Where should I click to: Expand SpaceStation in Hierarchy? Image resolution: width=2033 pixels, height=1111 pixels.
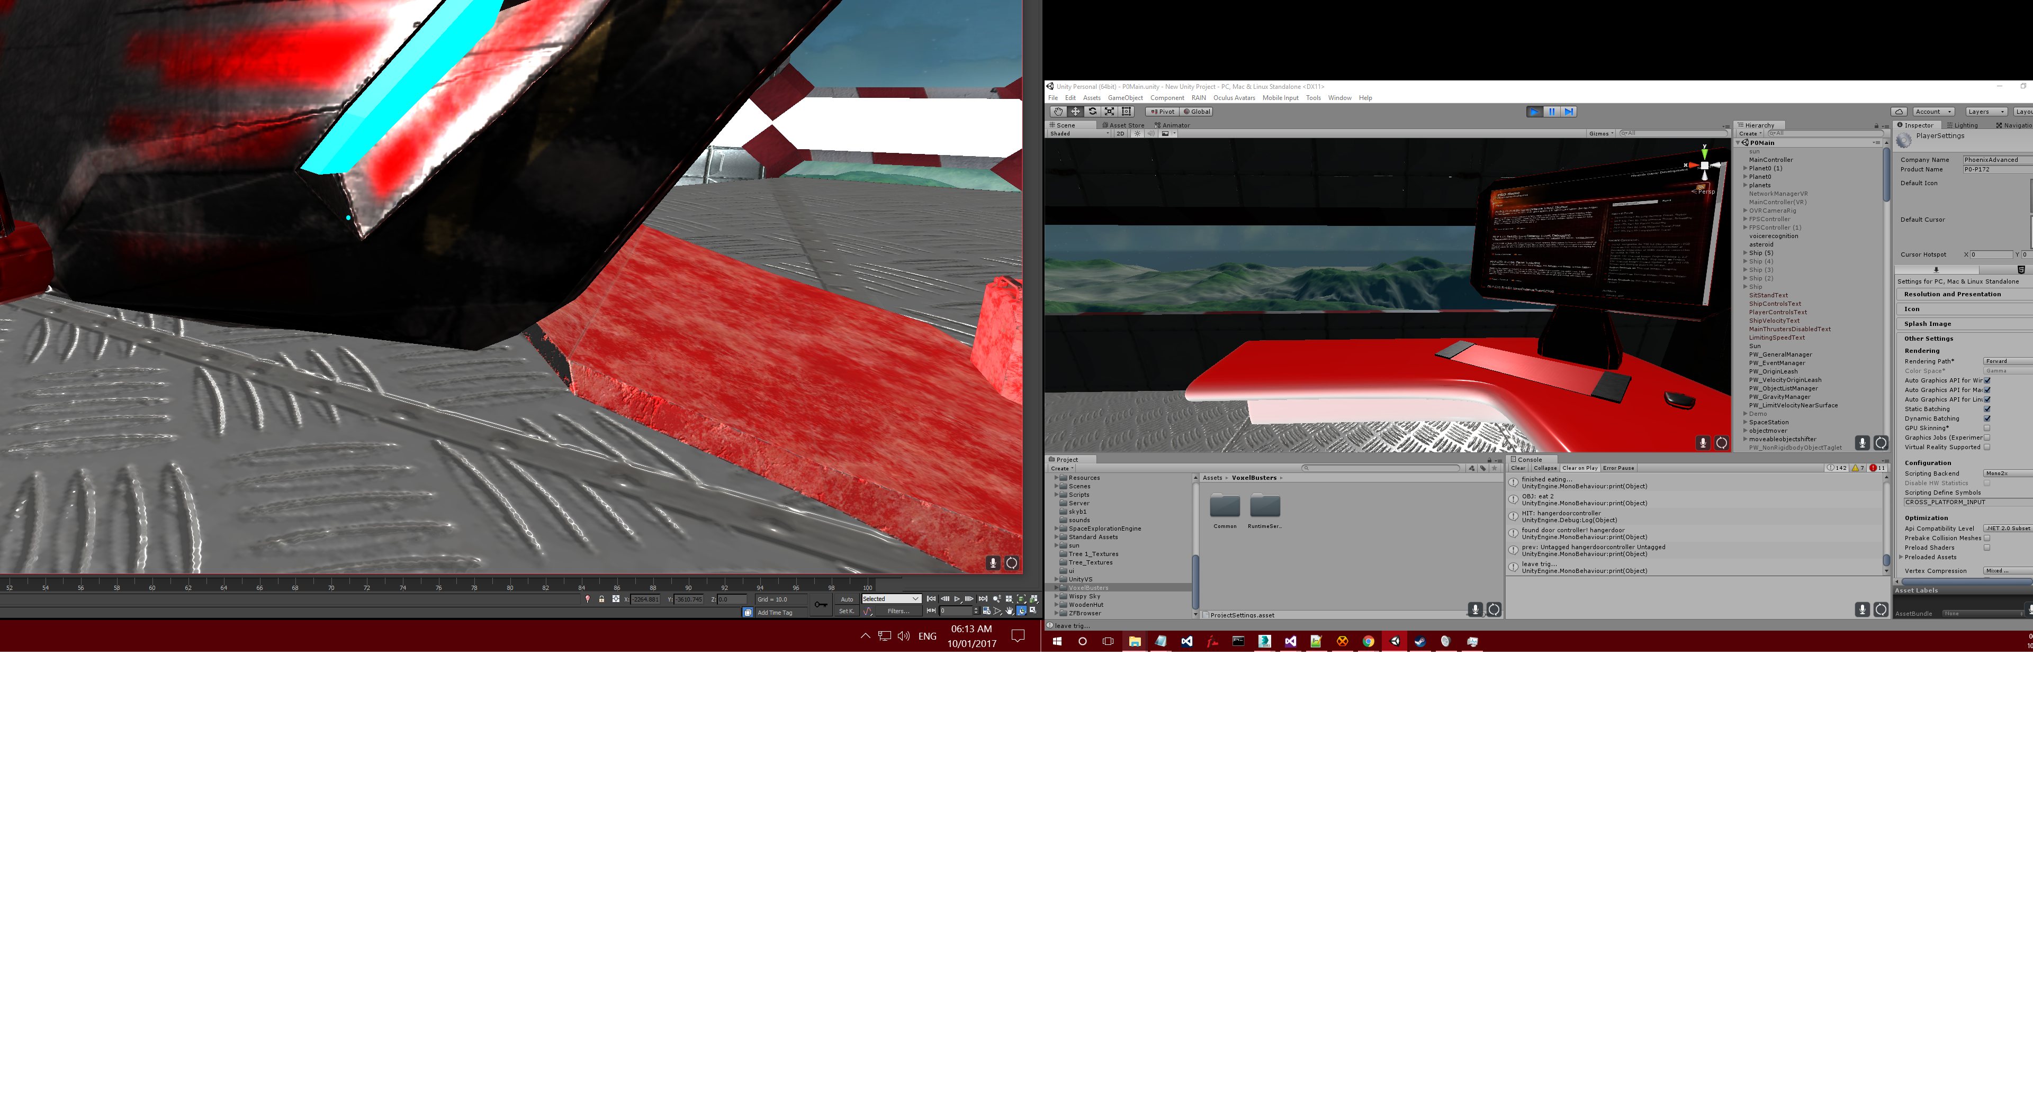click(x=1745, y=422)
